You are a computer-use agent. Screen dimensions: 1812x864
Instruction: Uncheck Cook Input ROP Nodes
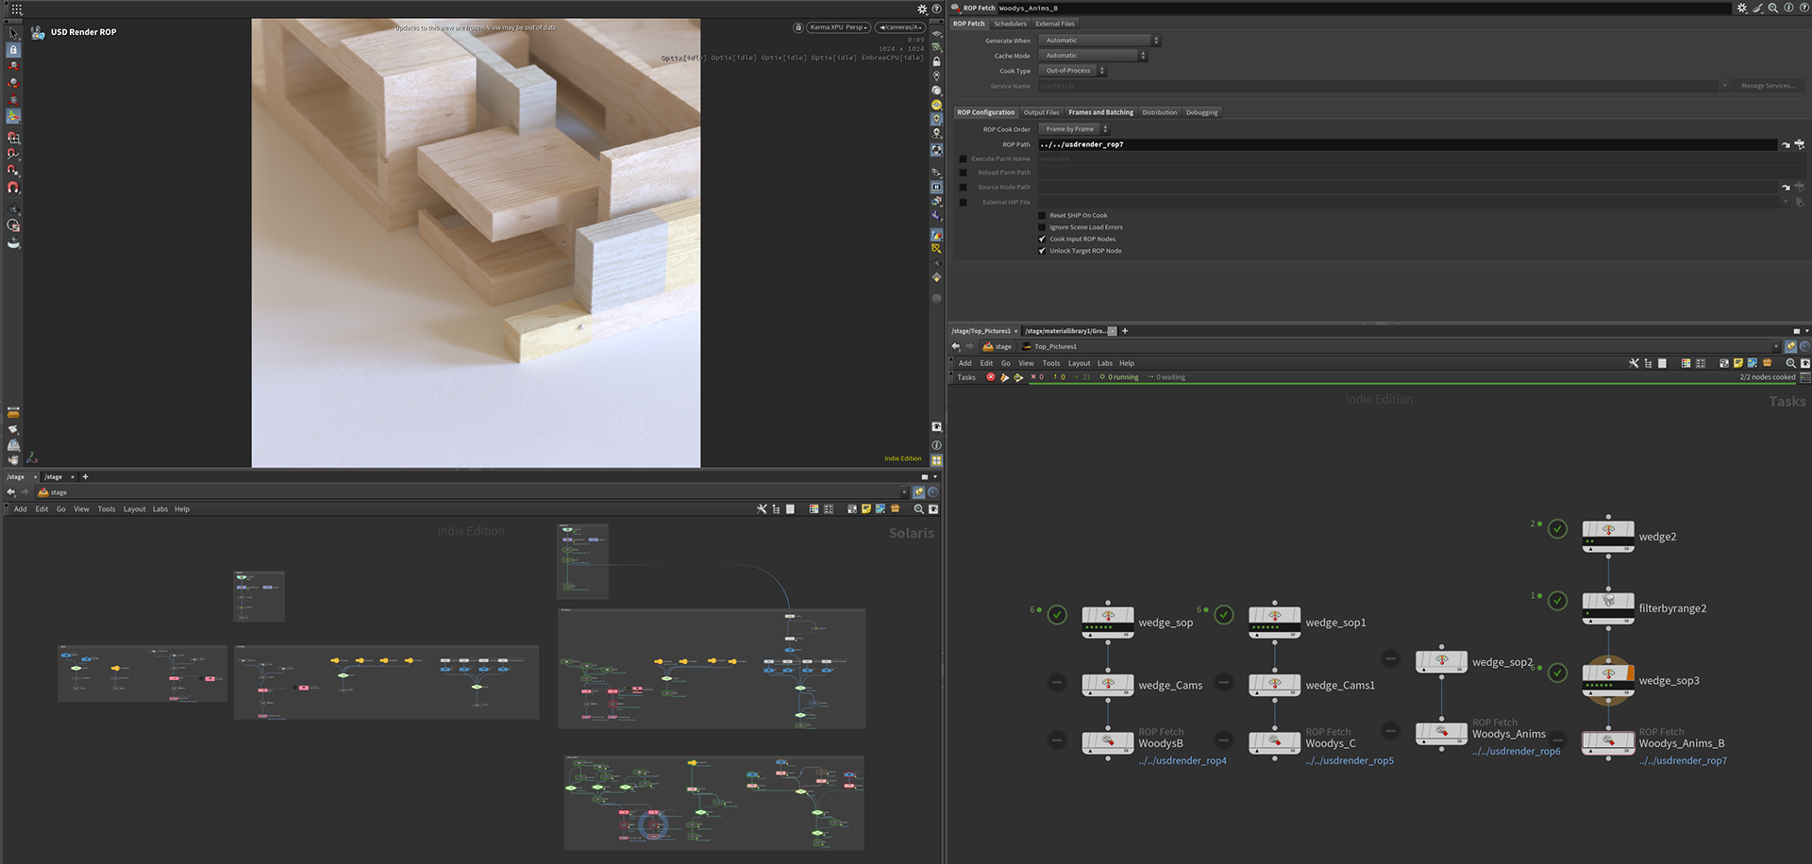coord(1042,239)
